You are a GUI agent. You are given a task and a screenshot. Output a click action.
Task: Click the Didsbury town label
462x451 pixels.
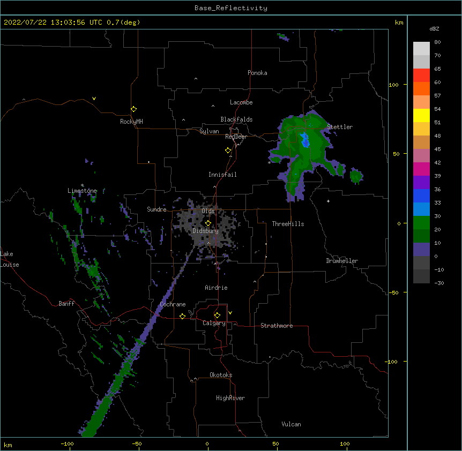point(206,231)
